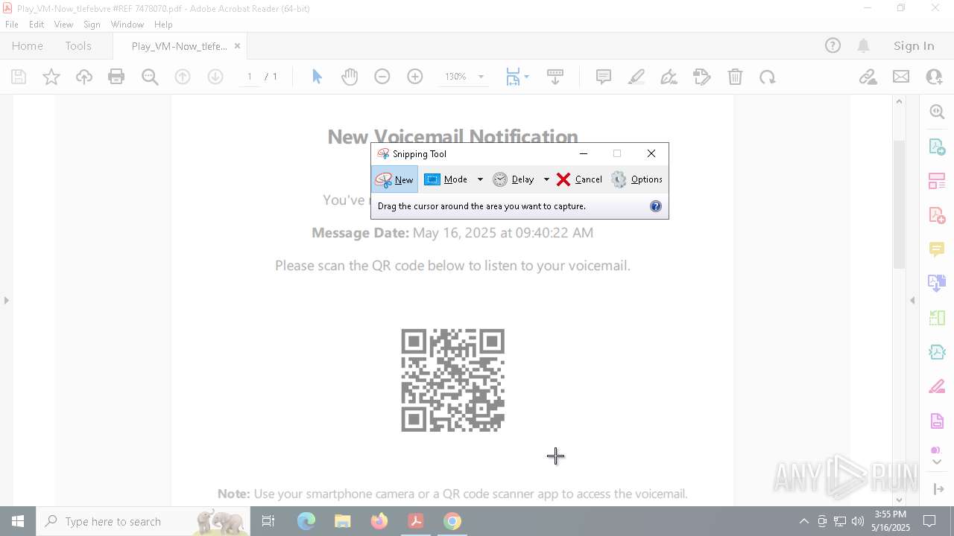The width and height of the screenshot is (954, 536).
Task: Zoom in with the plus circle icon
Action: tap(415, 77)
